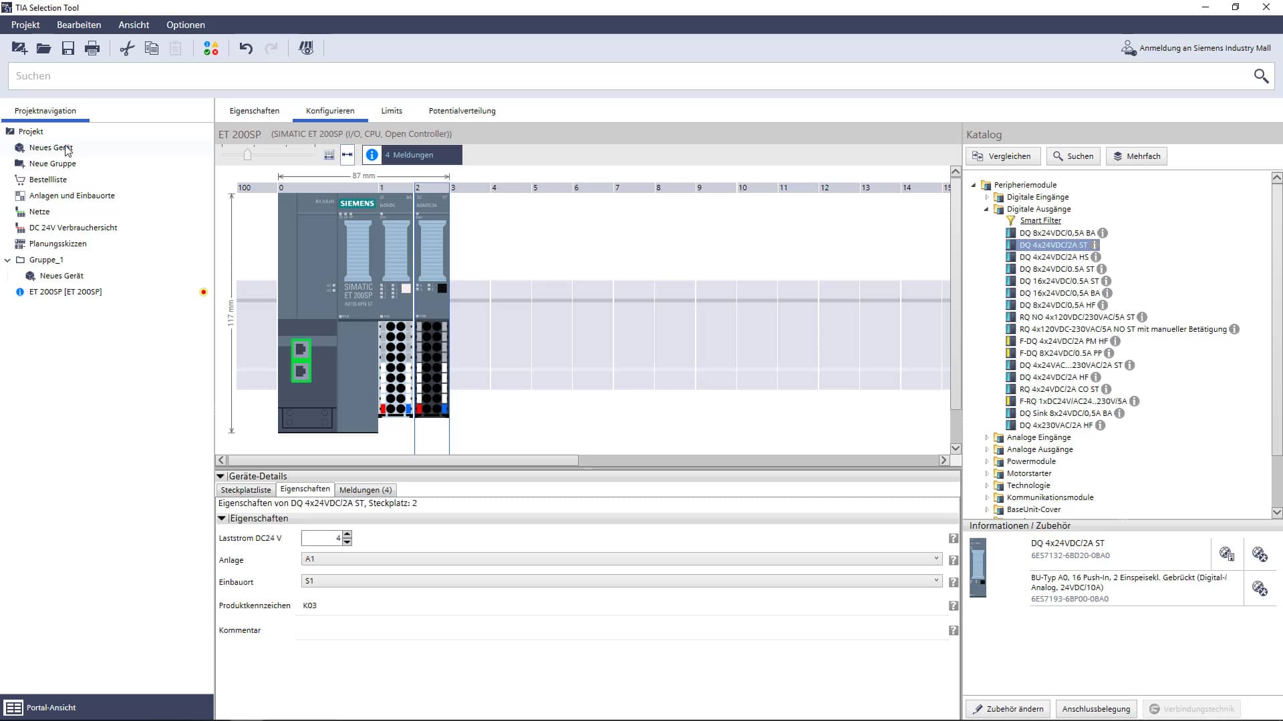Save the project with diskette icon
Viewport: 1283px width, 721px height.
[x=67, y=48]
